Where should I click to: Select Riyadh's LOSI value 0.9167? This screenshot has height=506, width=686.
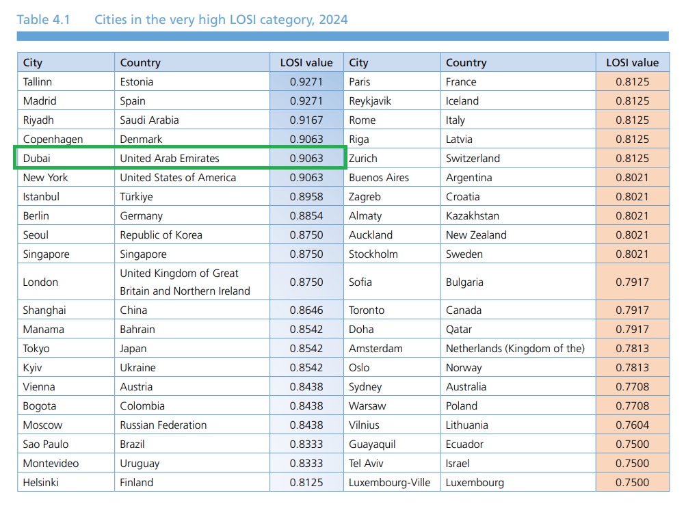[x=306, y=120]
